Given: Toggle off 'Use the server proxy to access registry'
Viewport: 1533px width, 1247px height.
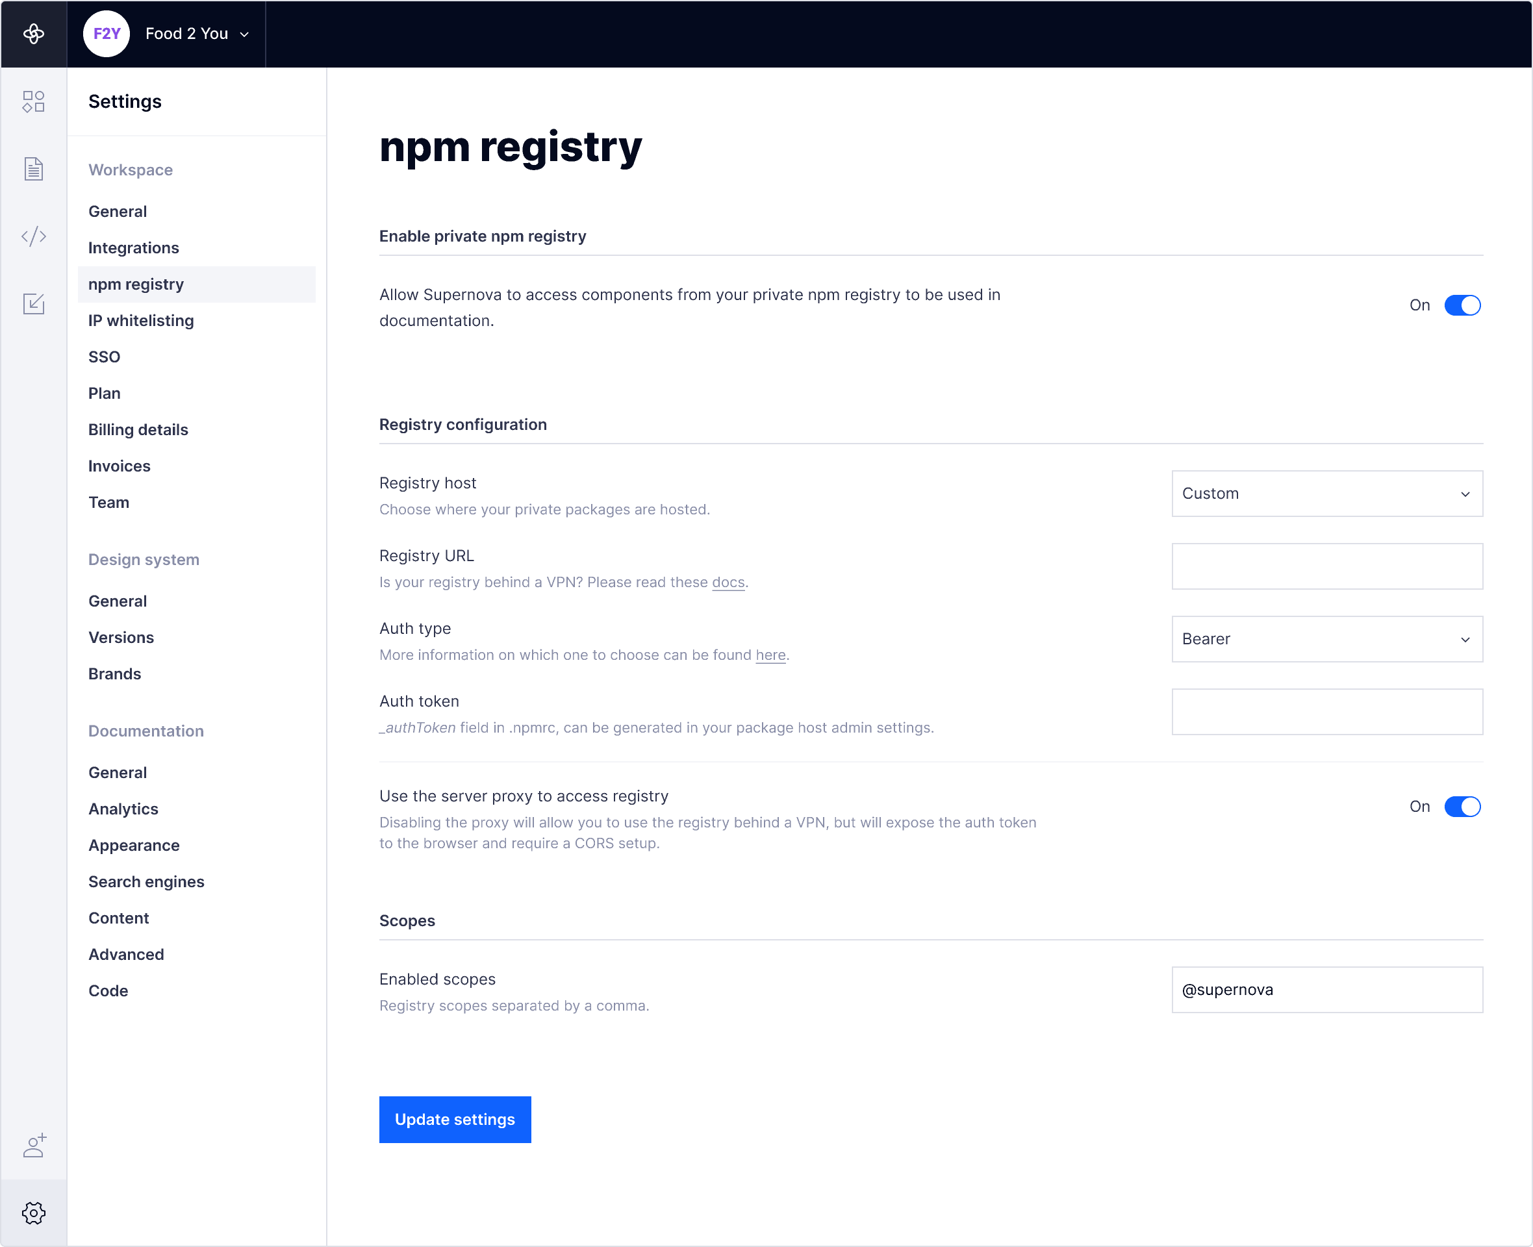Looking at the screenshot, I should pos(1462,807).
